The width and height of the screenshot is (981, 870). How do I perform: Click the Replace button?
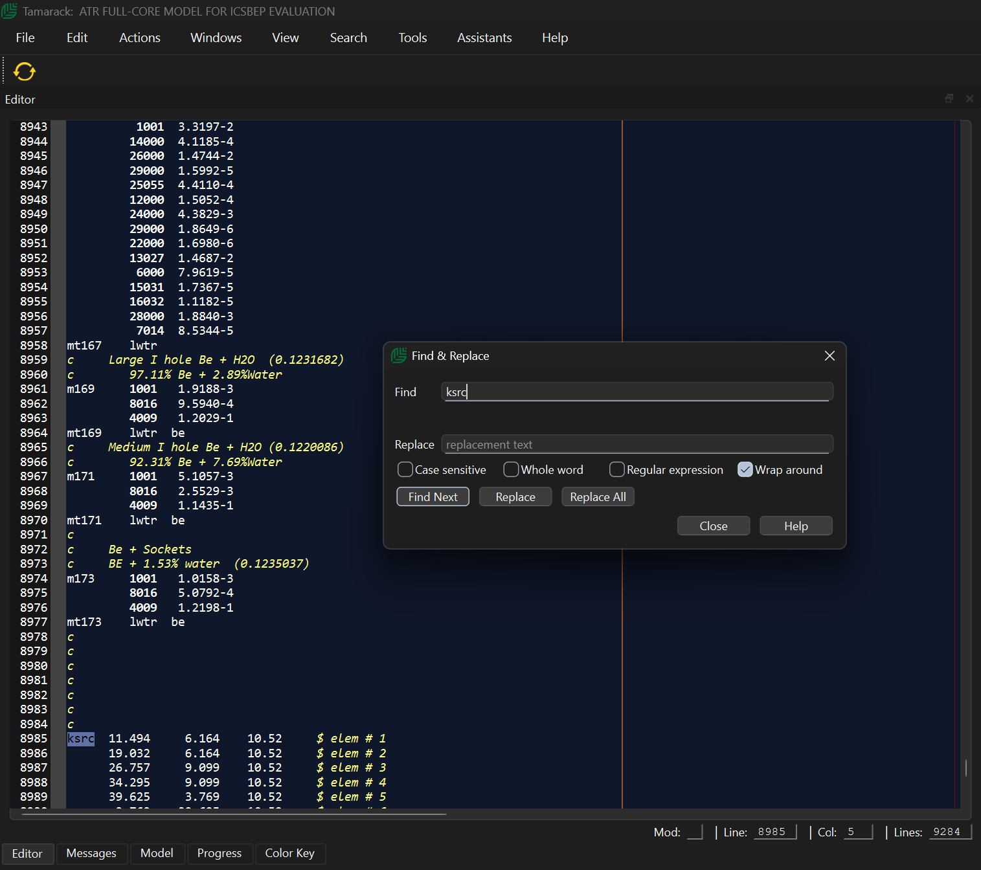click(515, 496)
